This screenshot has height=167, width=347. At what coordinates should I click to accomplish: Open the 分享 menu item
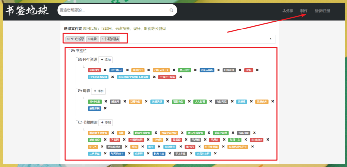click(288, 11)
